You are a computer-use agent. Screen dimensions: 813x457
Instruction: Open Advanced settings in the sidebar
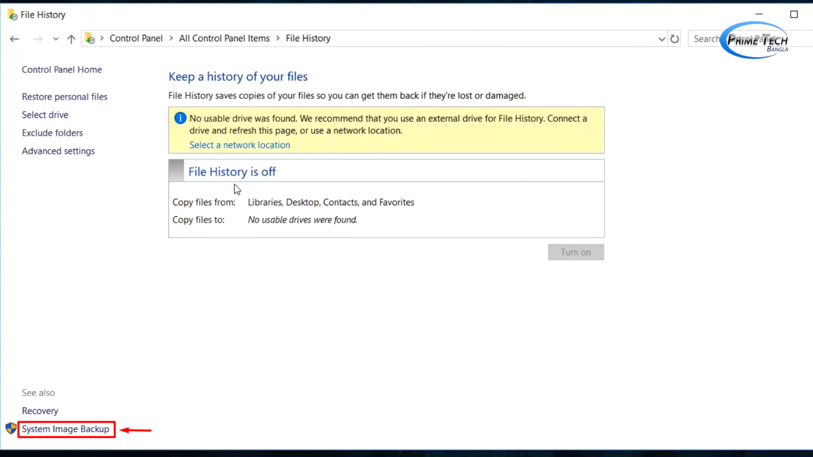[58, 151]
